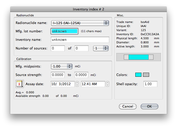This screenshot has height=128, width=177.
Task: Click the gray color swatch
Action: 146,75
